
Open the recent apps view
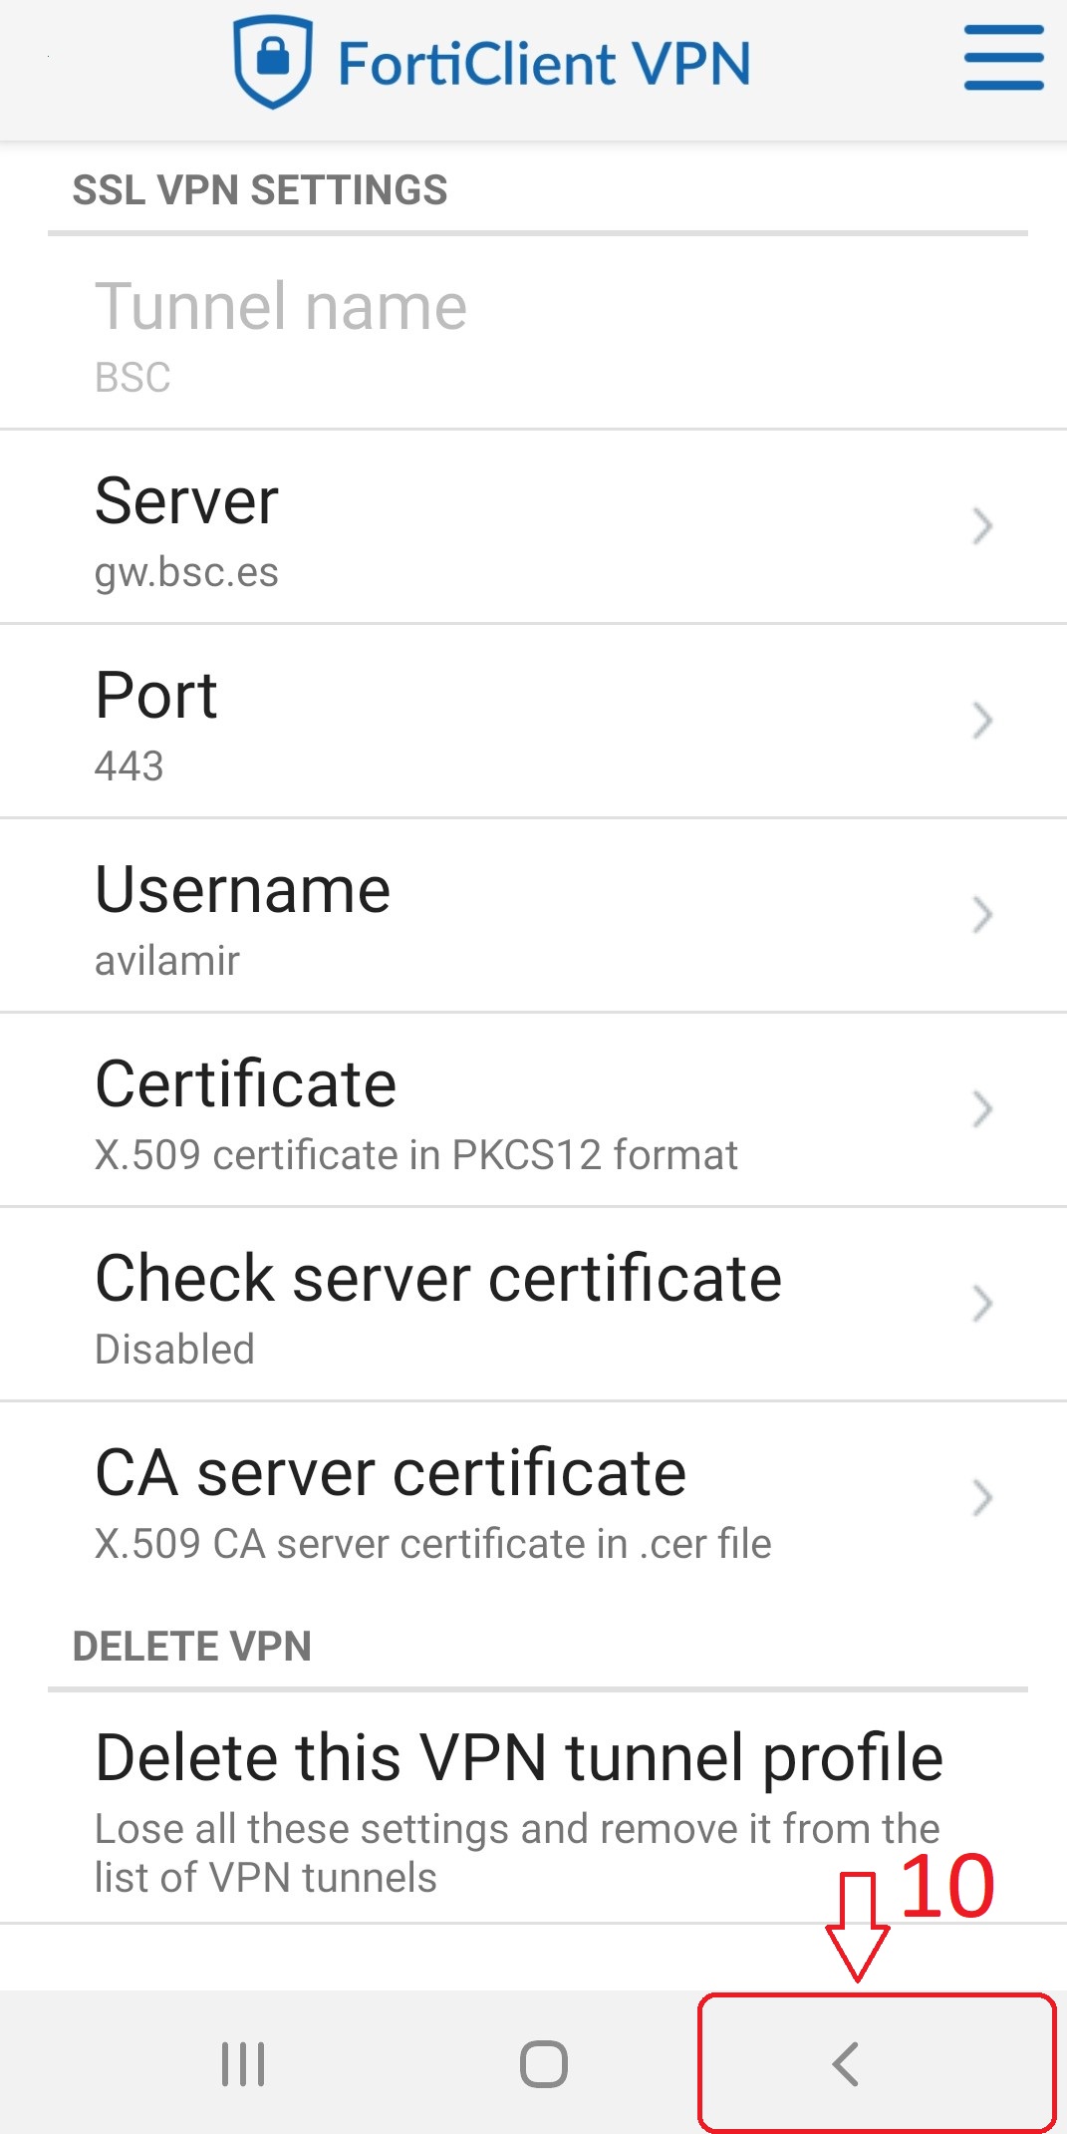(243, 2063)
